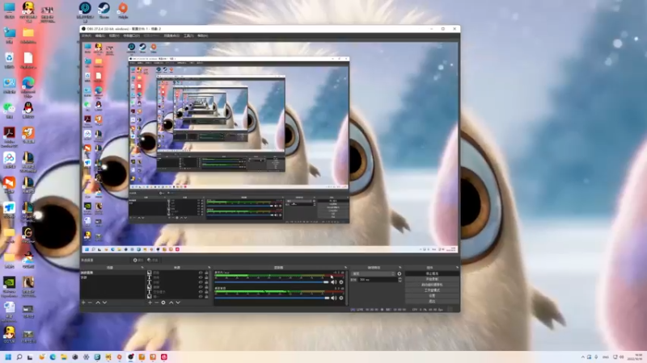Add a new scene with the plus icon
Image resolution: width=647 pixels, height=363 pixels.
pos(83,302)
